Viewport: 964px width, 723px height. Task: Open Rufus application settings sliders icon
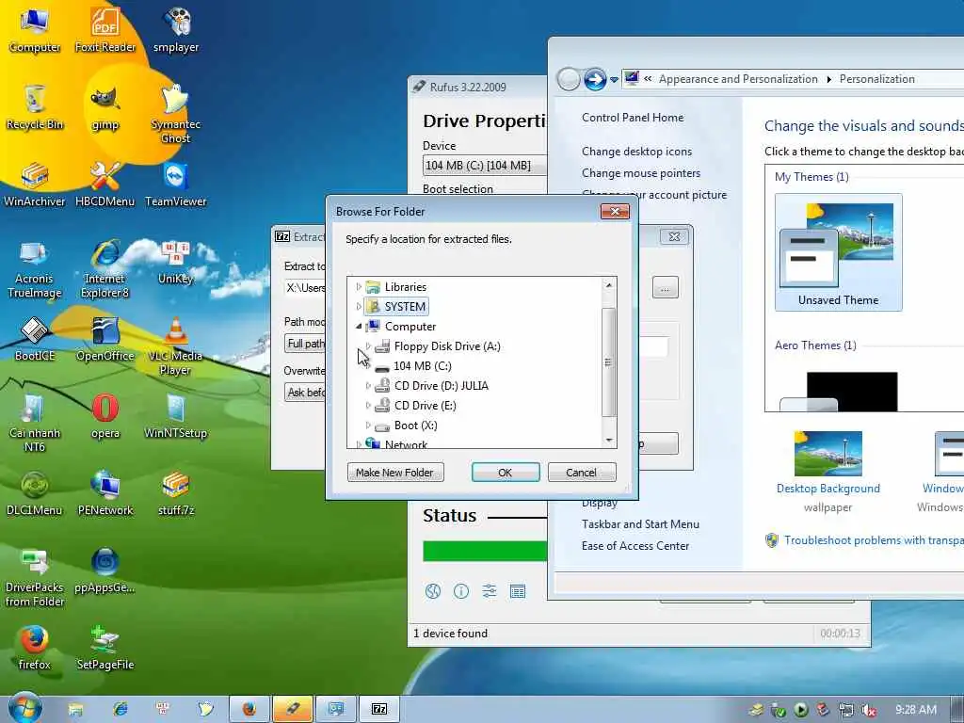490,591
